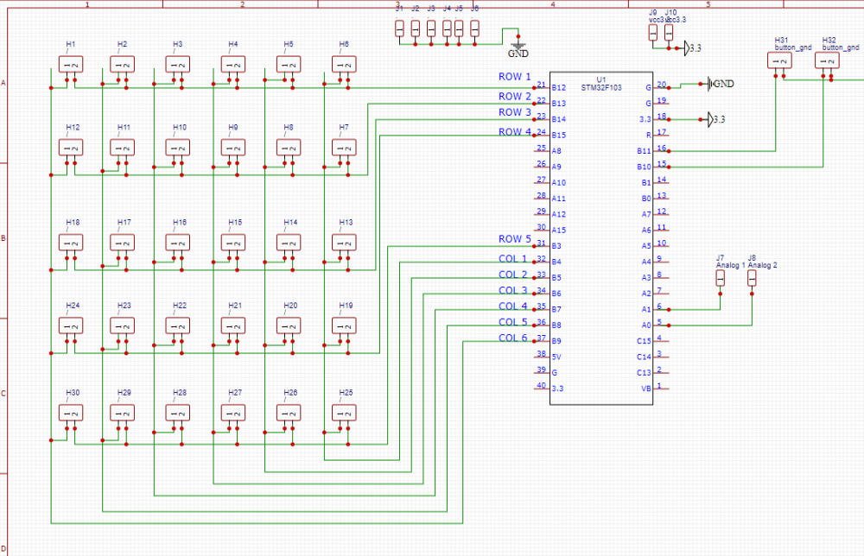Click the H25 header symbol
The height and width of the screenshot is (556, 864).
[x=344, y=413]
